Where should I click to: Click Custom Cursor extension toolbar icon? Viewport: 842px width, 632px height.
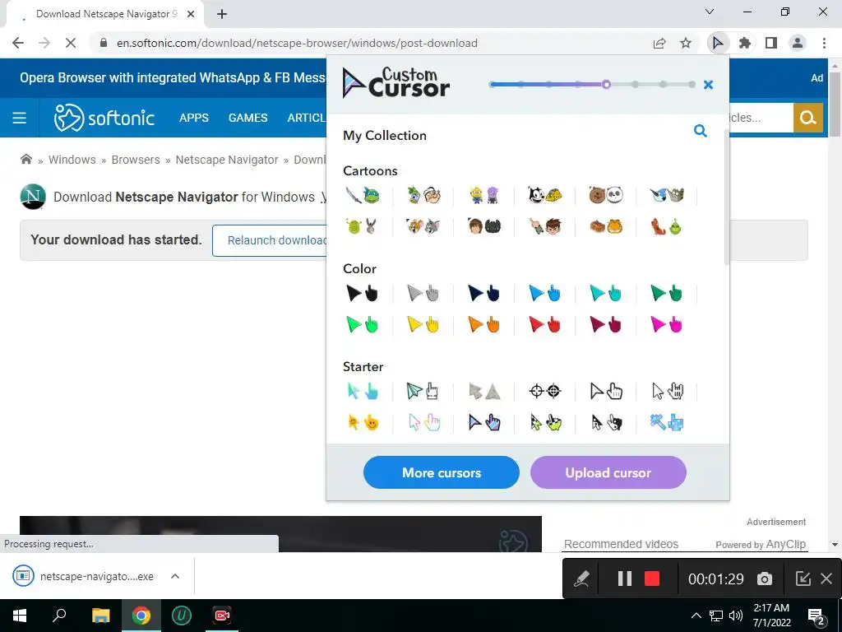click(718, 43)
